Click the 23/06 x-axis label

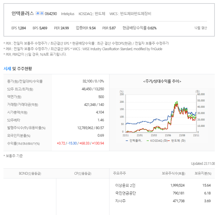[x=168, y=135]
